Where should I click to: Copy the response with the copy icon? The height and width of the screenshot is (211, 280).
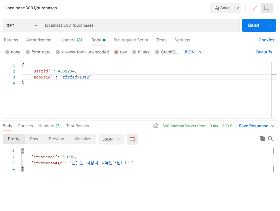point(262,139)
